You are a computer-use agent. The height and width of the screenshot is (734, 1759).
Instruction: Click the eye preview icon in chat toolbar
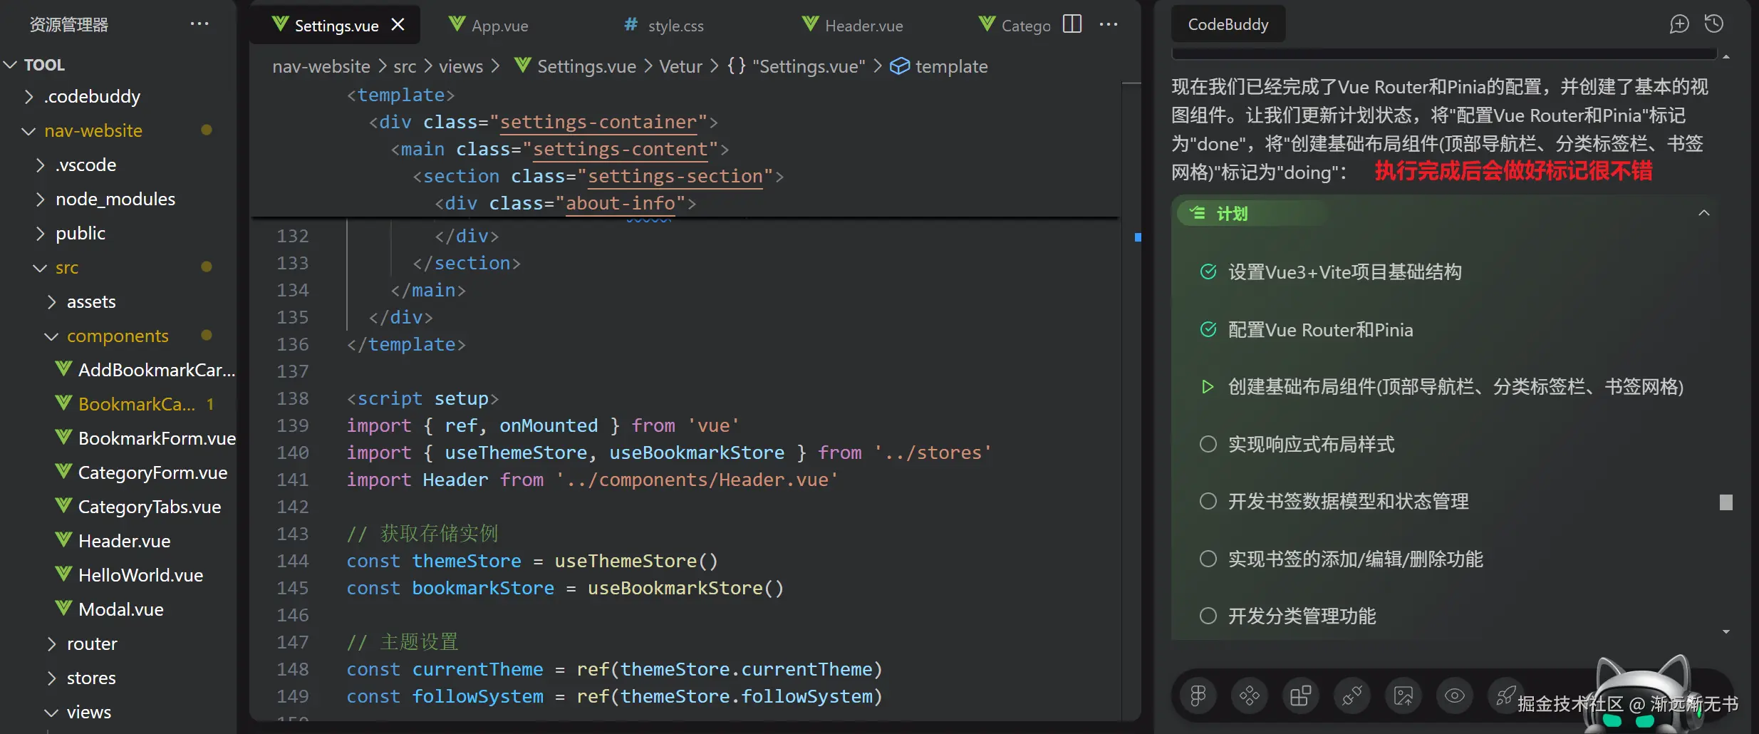[1455, 695]
